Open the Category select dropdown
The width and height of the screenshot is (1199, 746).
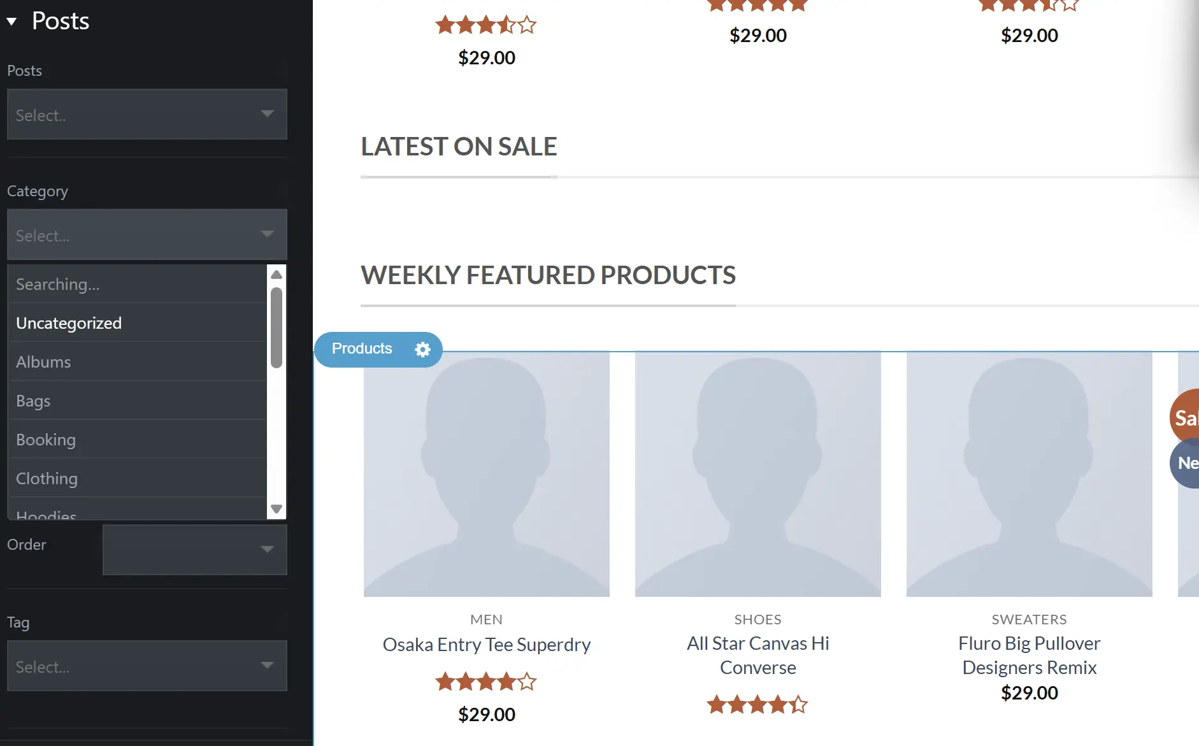click(147, 234)
